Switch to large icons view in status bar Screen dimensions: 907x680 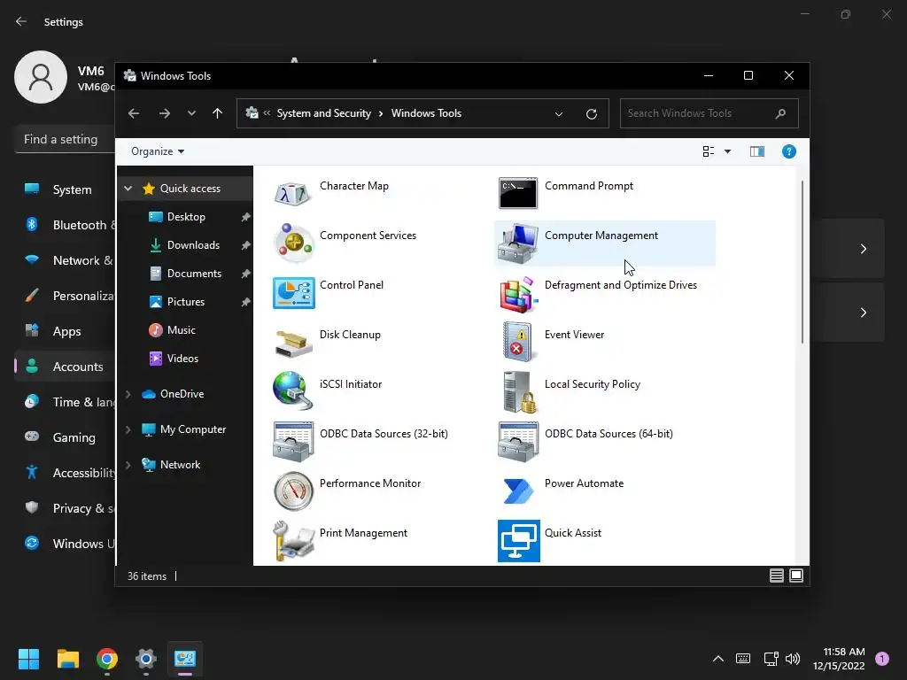(x=796, y=576)
